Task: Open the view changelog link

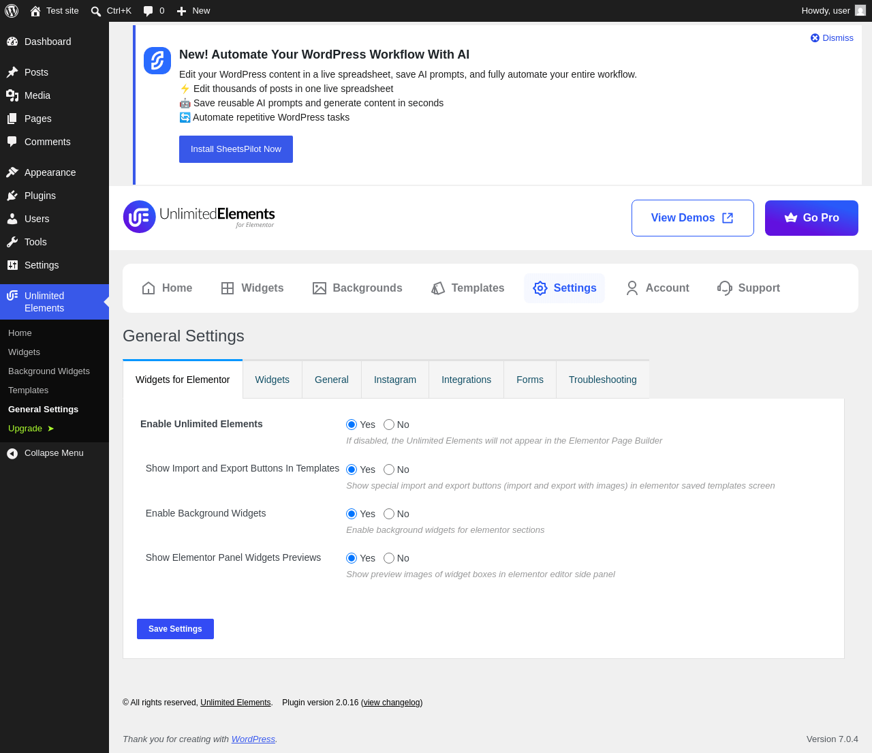Action: point(392,703)
